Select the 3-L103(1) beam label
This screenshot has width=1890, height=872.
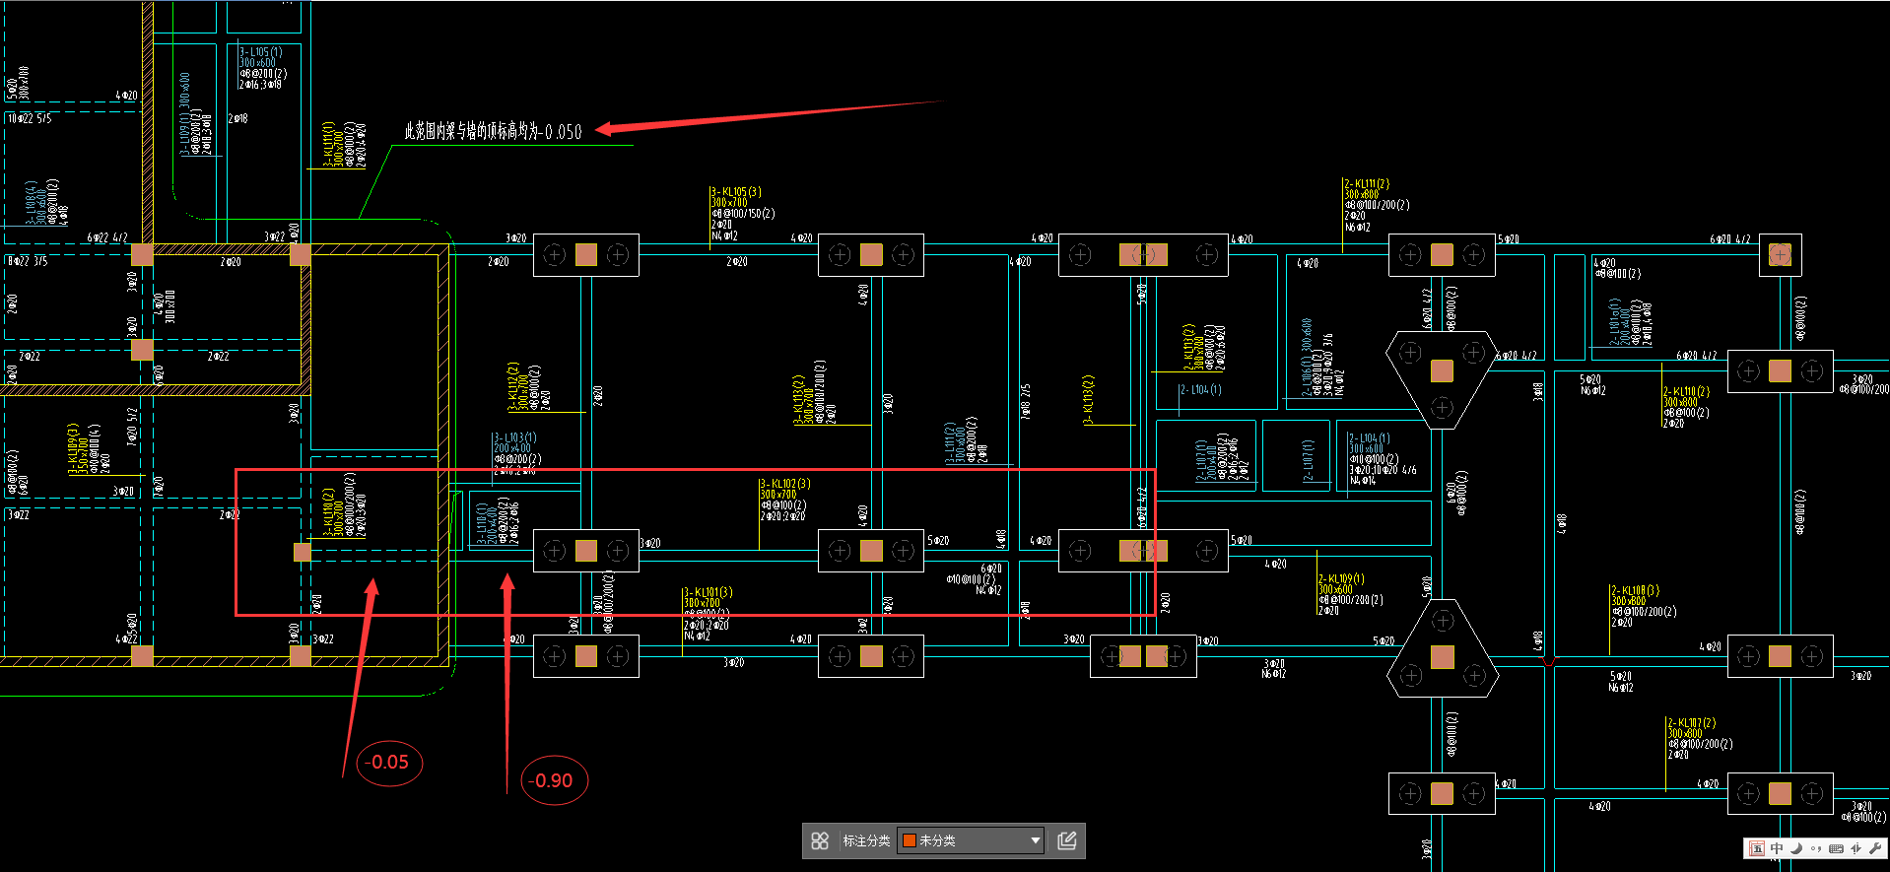tap(515, 437)
